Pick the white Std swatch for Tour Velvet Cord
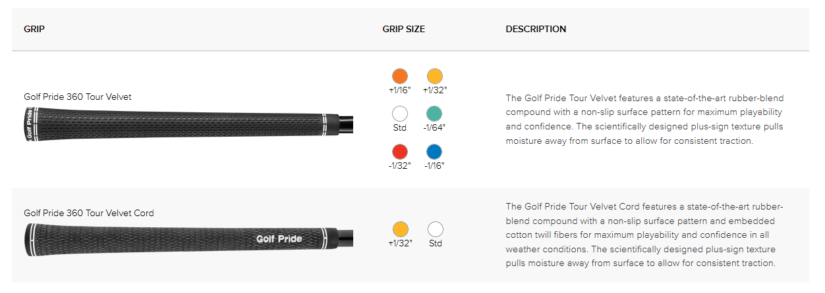Image resolution: width=825 pixels, height=293 pixels. 435,229
